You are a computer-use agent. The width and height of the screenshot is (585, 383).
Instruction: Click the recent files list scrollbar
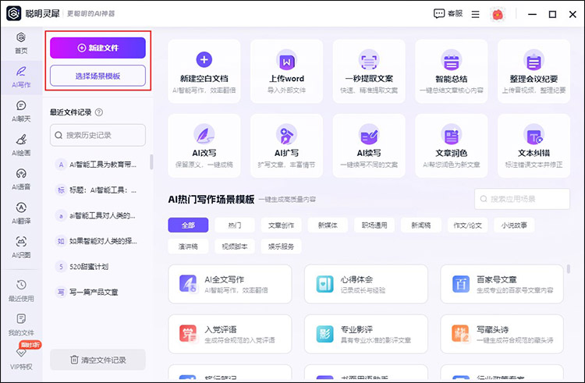click(x=151, y=161)
